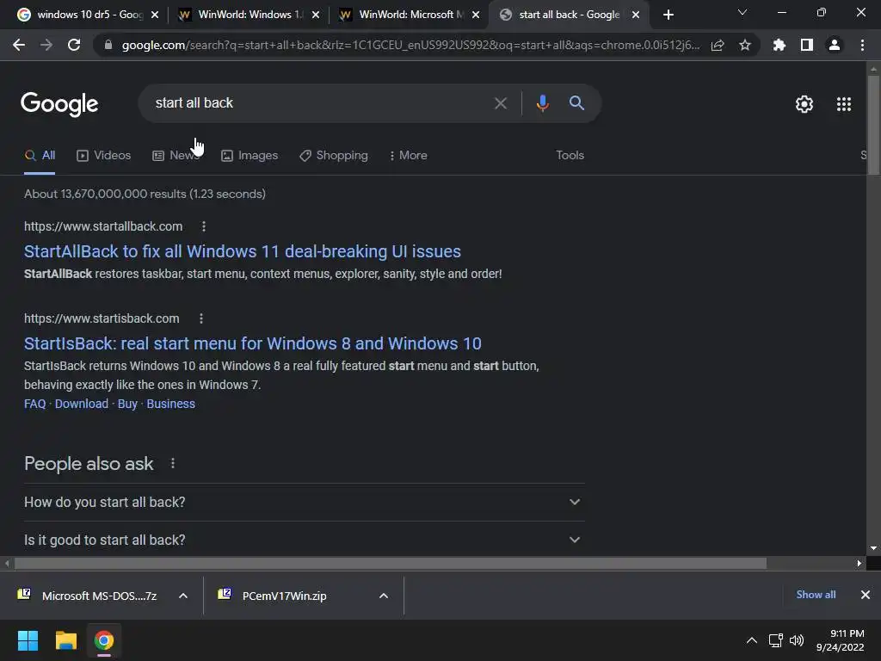Open options for the startallback.com result
Image resolution: width=881 pixels, height=661 pixels.
[203, 226]
